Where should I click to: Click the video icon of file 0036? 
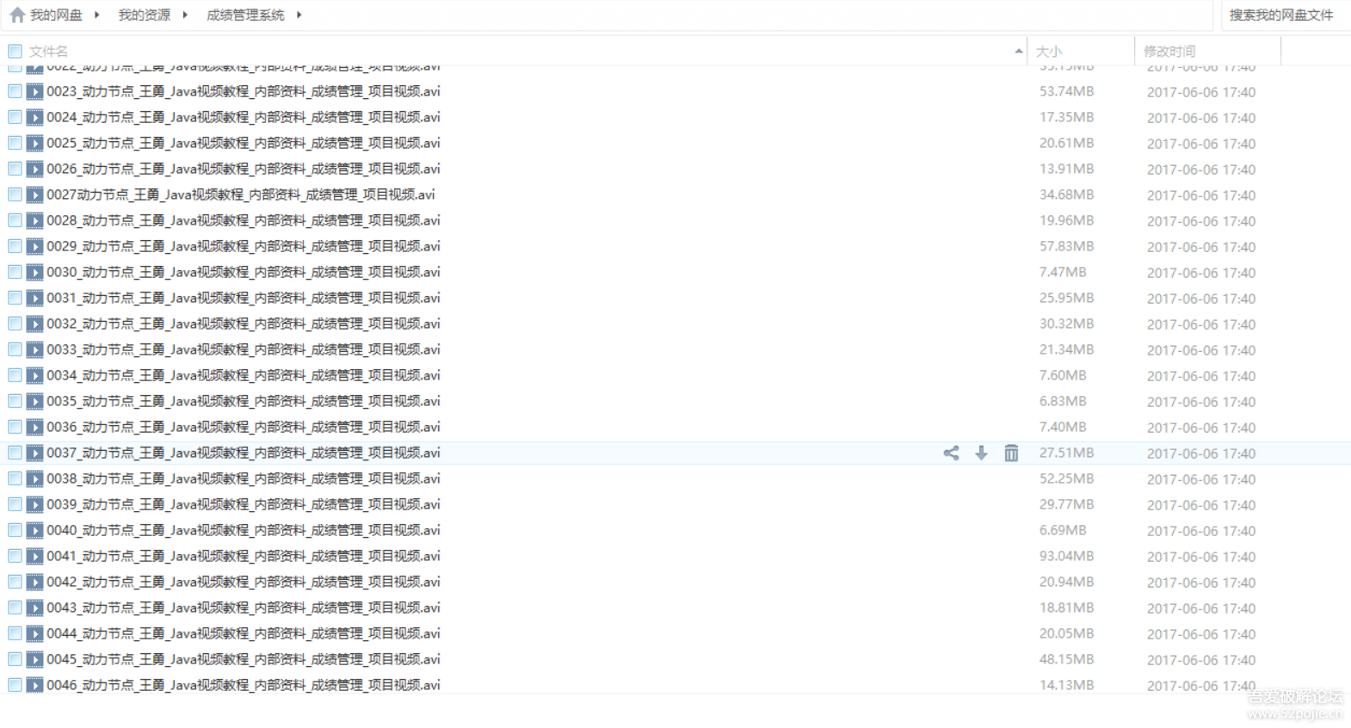34,427
